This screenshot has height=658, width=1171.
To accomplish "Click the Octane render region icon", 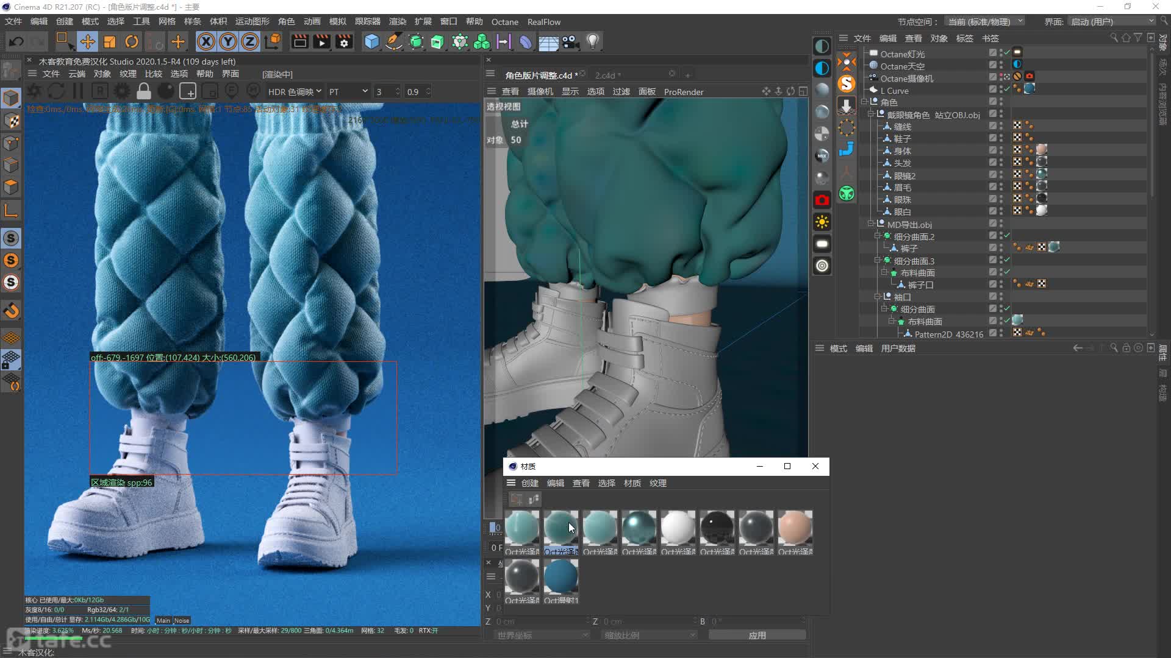I will coord(188,91).
